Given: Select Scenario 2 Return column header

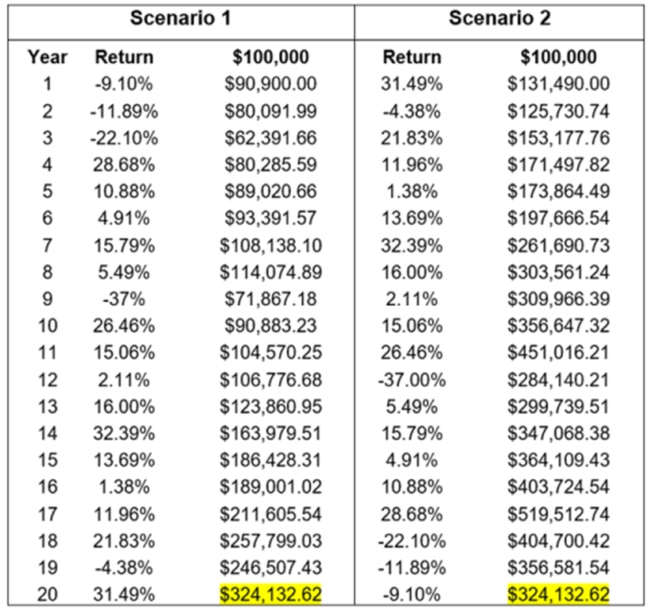Looking at the screenshot, I should coord(412,57).
